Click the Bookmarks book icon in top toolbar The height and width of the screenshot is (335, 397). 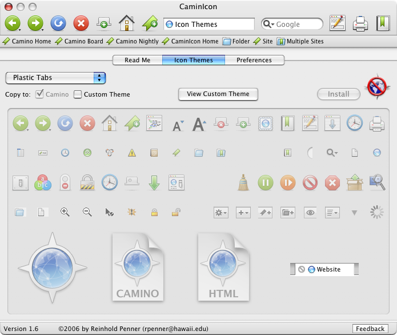pyautogui.click(x=383, y=23)
